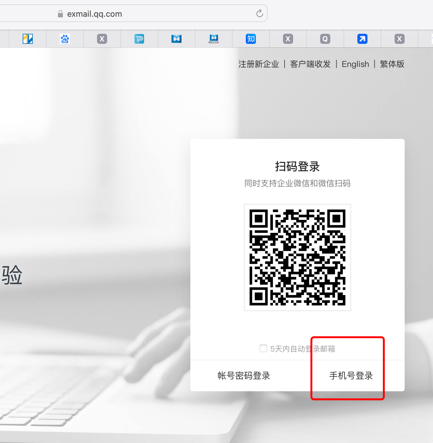Open the 注册新企业 link
The width and height of the screenshot is (433, 443).
tap(259, 64)
